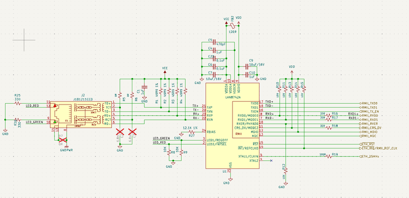Click the RMII_MDC hierarchical label

368,136
